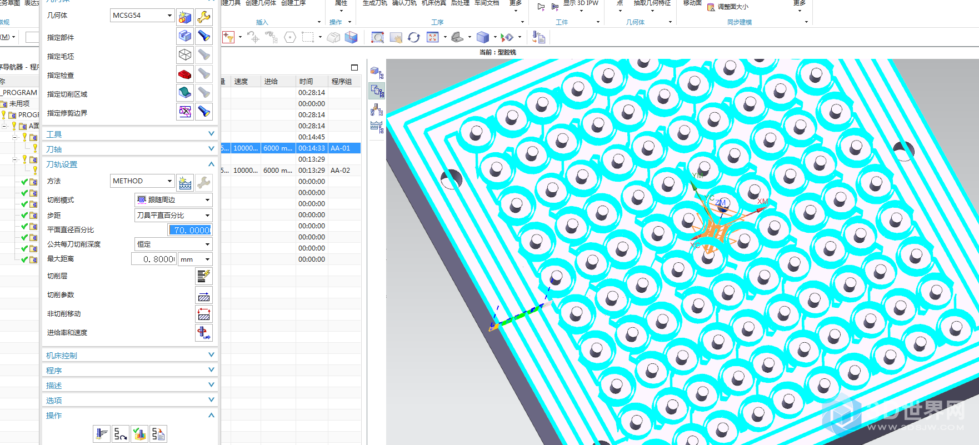Click the rotate view icon in toolbar
The height and width of the screenshot is (445, 979).
click(414, 37)
